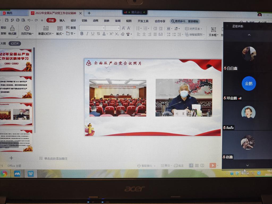Apply italic text formatting
This screenshot has height=204, width=272.
click(x=87, y=34)
